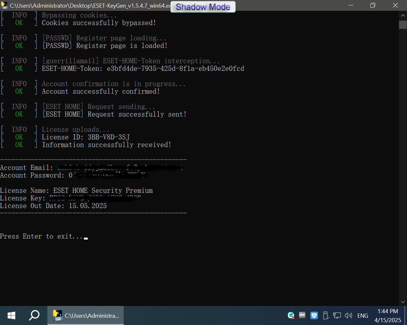Viewport: 407px width, 325px height.
Task: Click the Shadow Mode label
Action: click(203, 7)
